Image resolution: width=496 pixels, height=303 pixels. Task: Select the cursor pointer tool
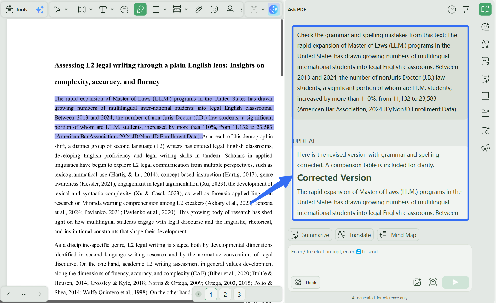[57, 9]
